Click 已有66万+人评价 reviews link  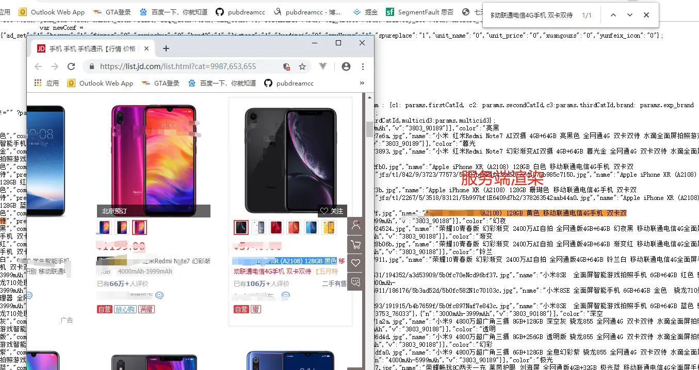[123, 283]
